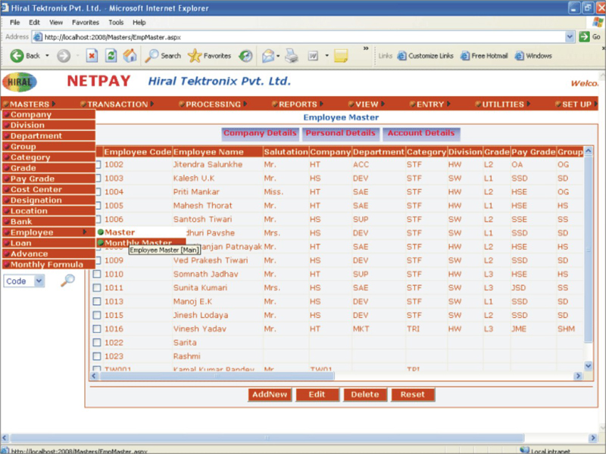Click the Edit with Word icon
Viewport: 606px width, 454px height.
point(313,56)
